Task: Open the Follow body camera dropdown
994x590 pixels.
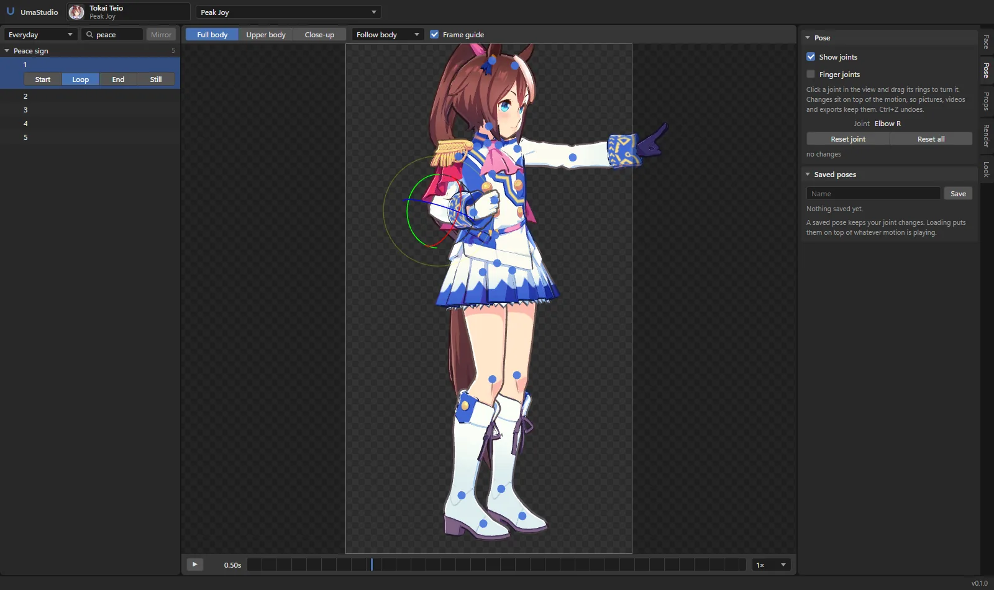Action: (388, 35)
